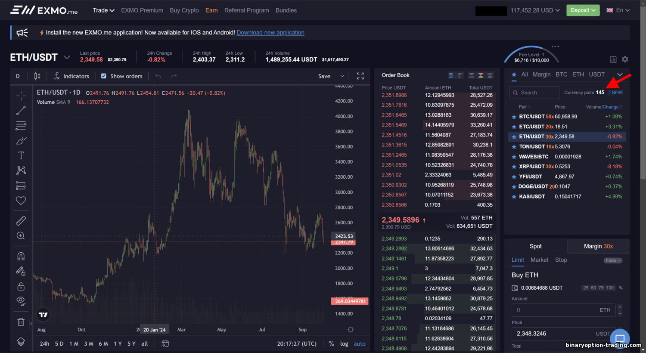Expand the Trade menu dropdown
Screen dimensions: 646x353
[103, 10]
